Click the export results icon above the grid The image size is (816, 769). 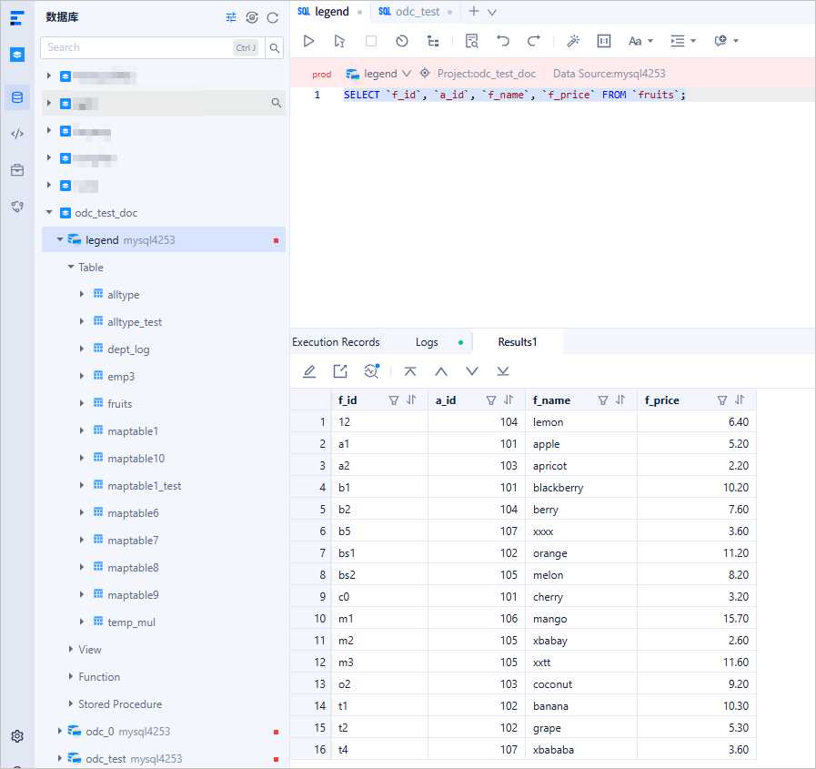pyautogui.click(x=340, y=371)
